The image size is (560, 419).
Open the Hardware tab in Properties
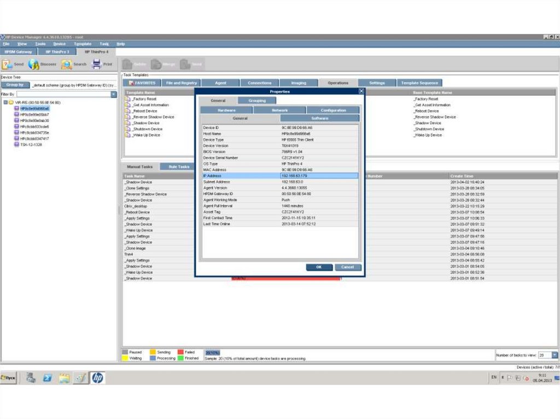coord(227,110)
